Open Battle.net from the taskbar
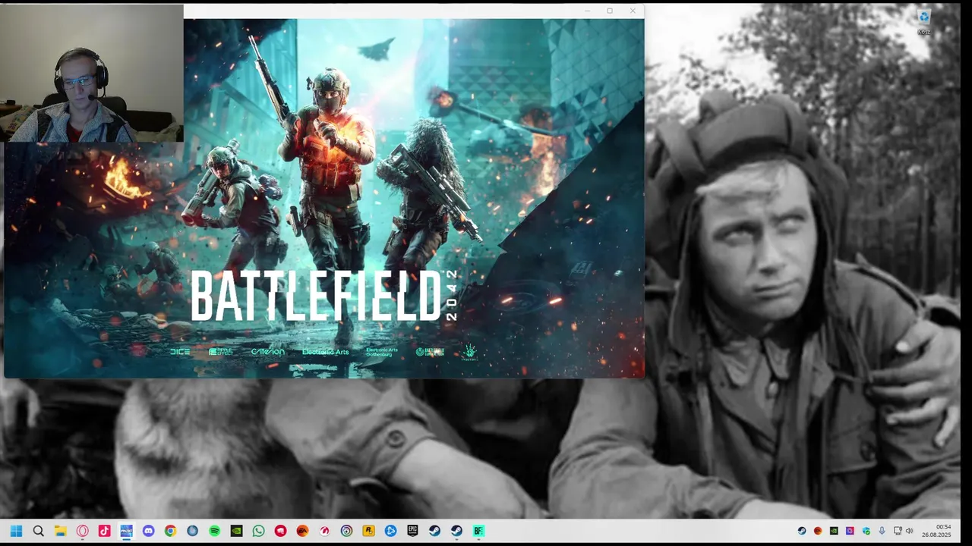 (x=390, y=531)
